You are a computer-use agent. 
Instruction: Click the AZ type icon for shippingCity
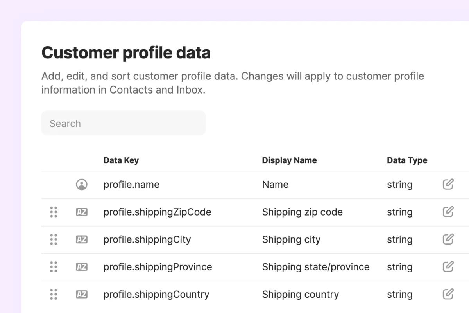point(82,239)
